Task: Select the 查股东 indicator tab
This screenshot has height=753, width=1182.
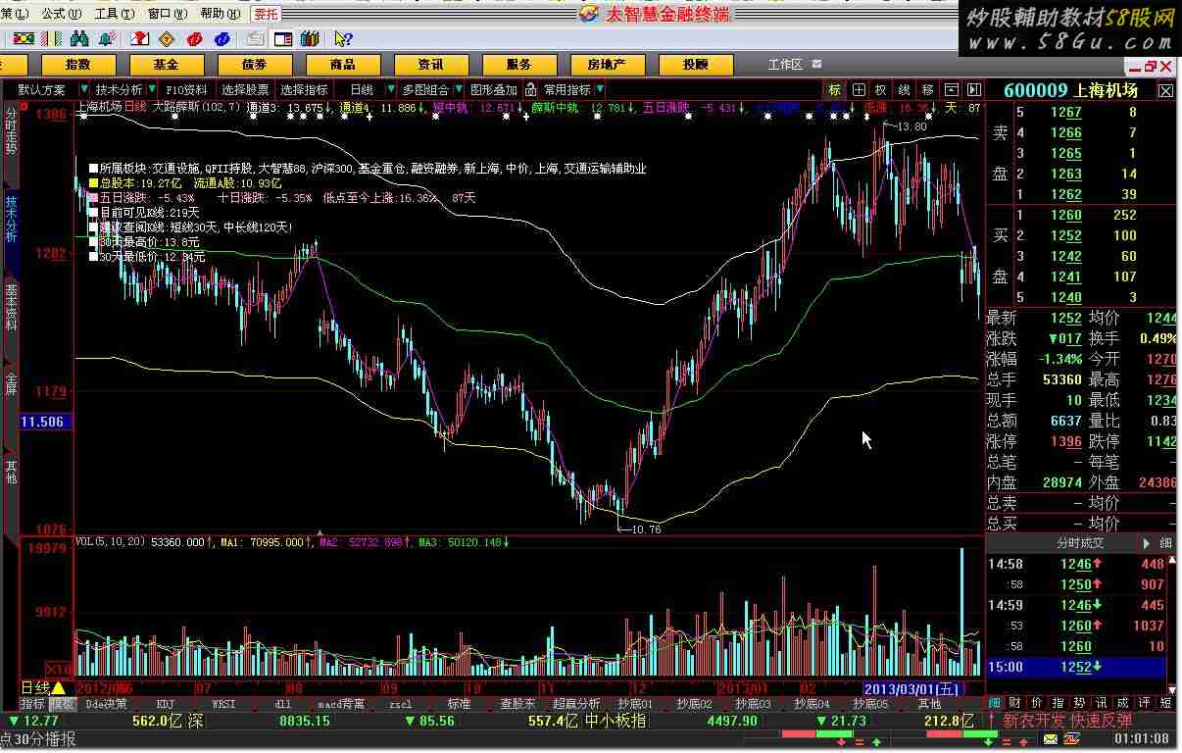Action: click(x=517, y=704)
